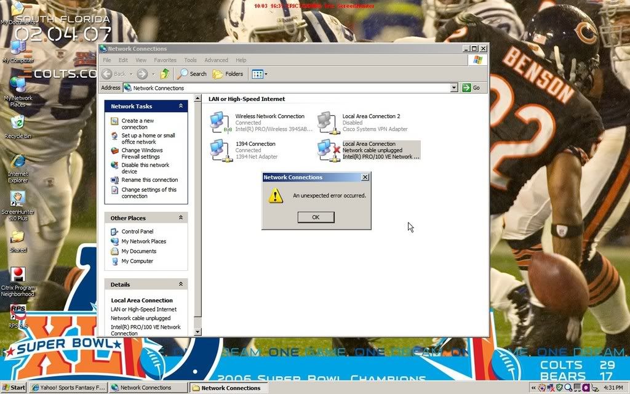The width and height of the screenshot is (630, 394).
Task: Open the Edit menu
Action: click(x=123, y=60)
